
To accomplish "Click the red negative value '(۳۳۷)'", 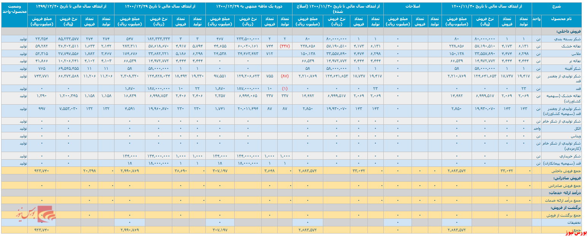I will (x=285, y=46).
